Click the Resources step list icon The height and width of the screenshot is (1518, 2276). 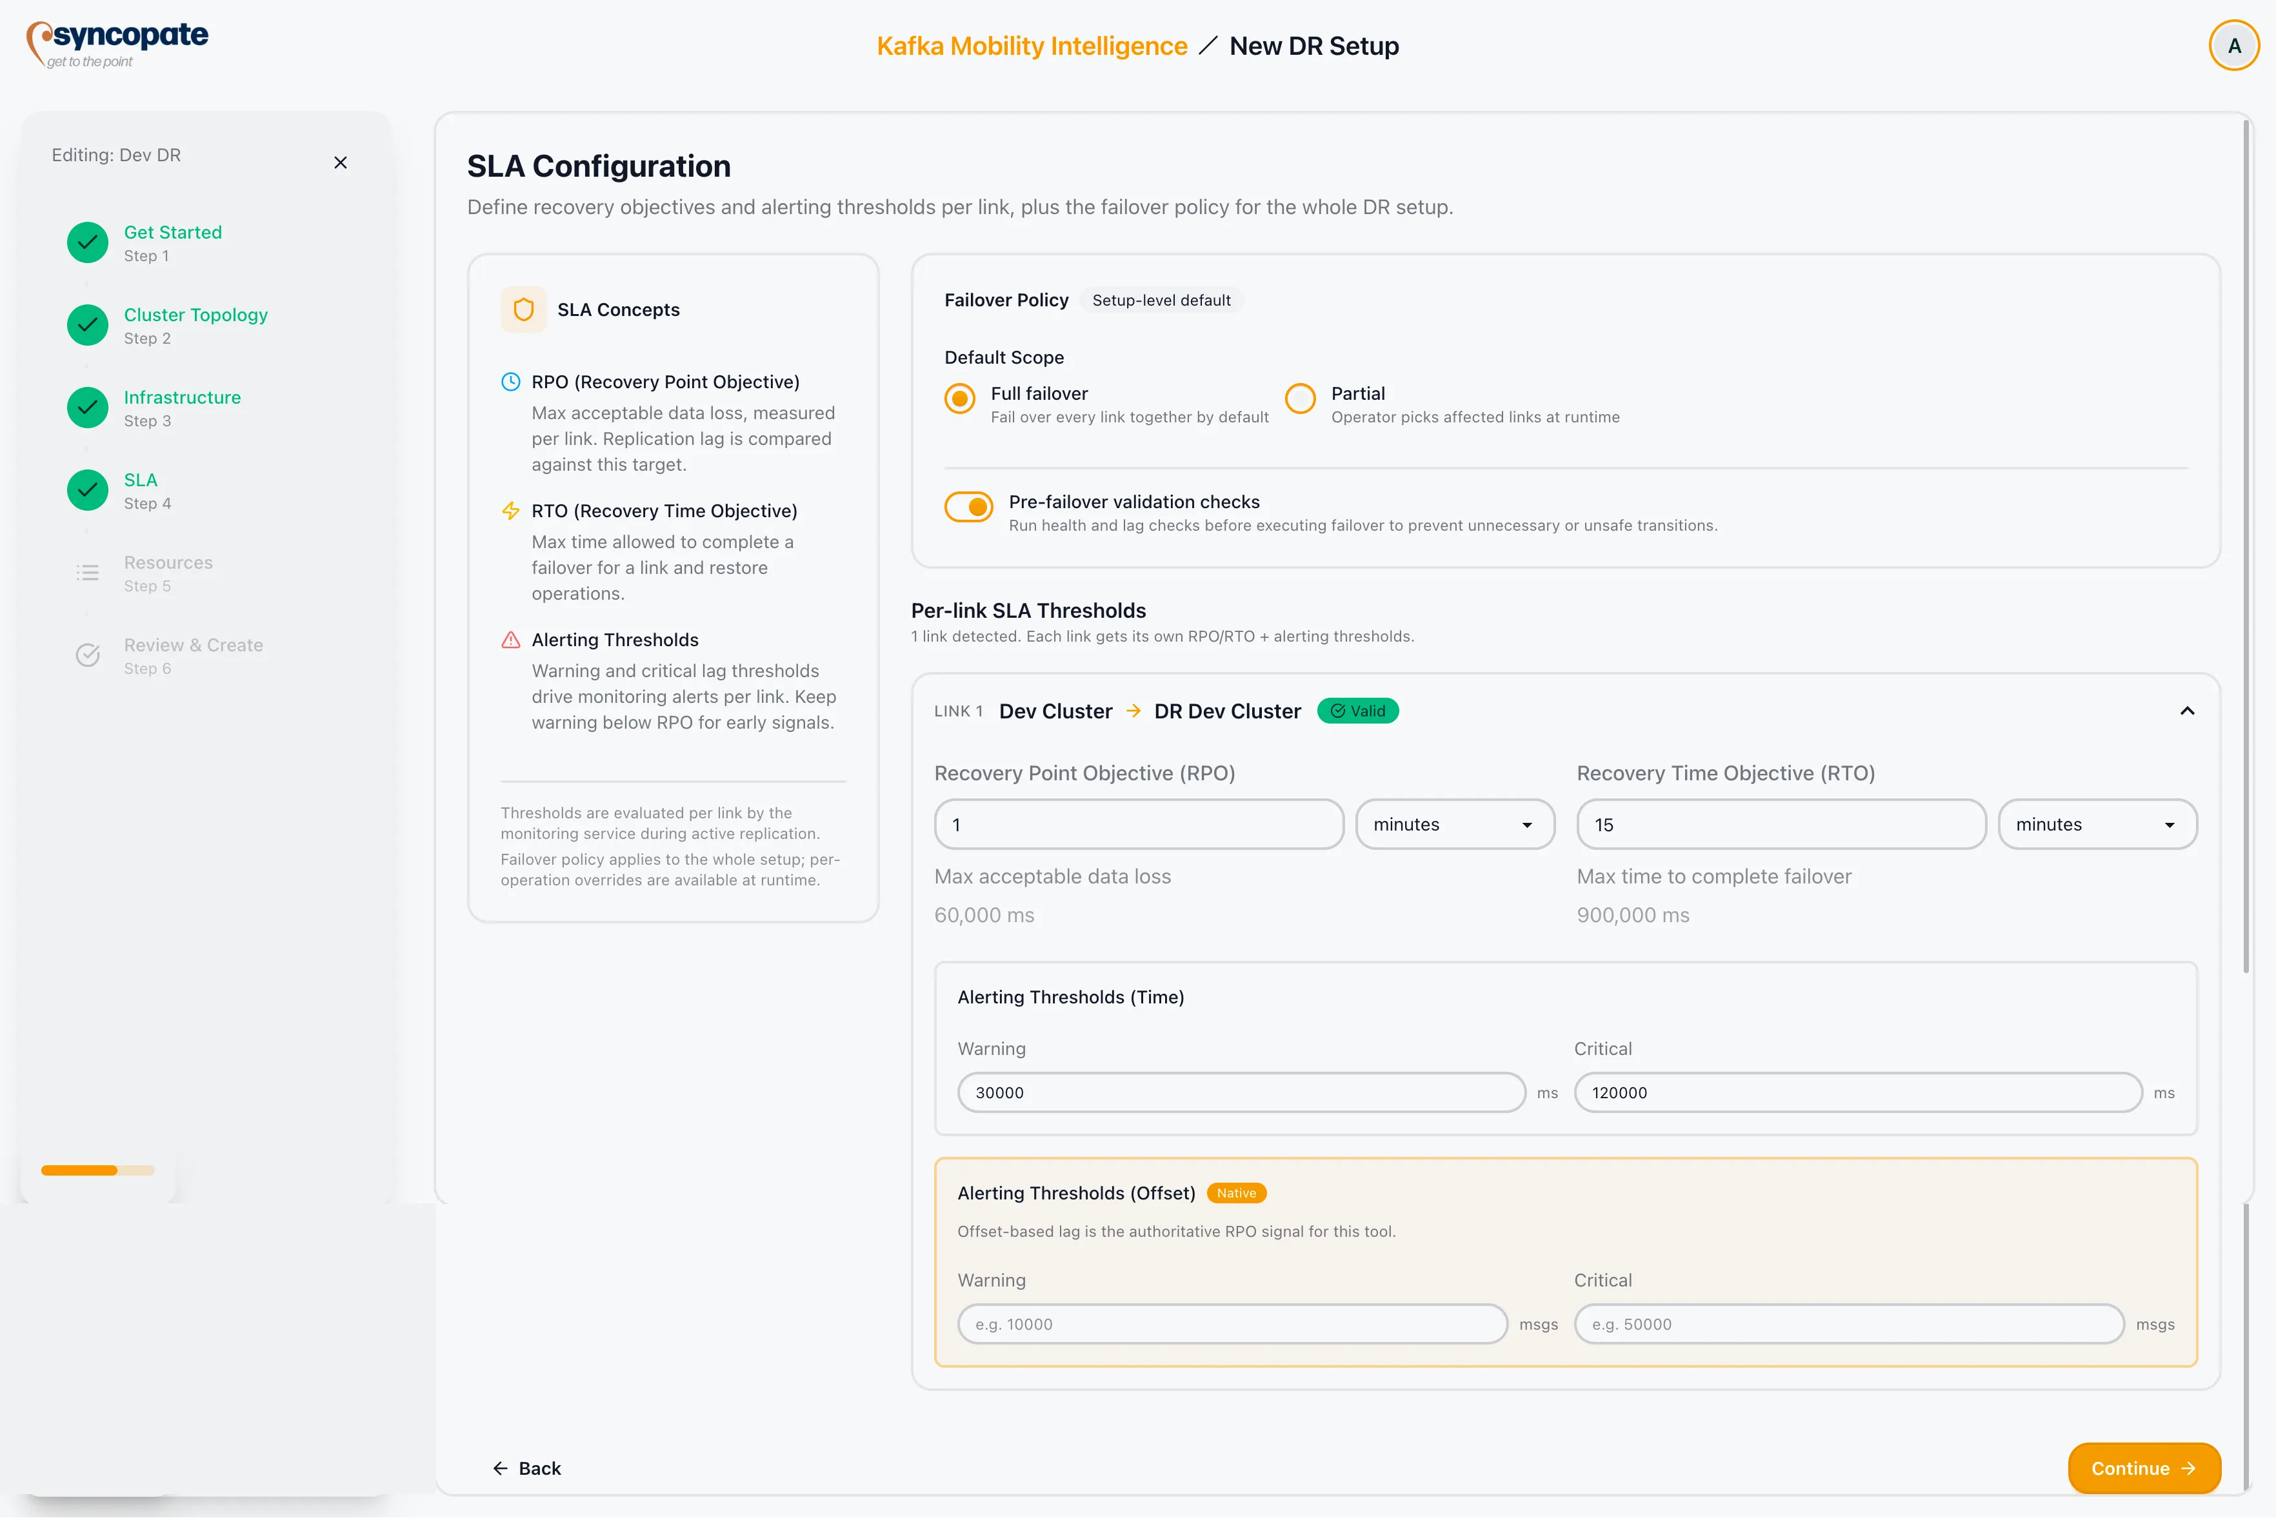pos(87,573)
